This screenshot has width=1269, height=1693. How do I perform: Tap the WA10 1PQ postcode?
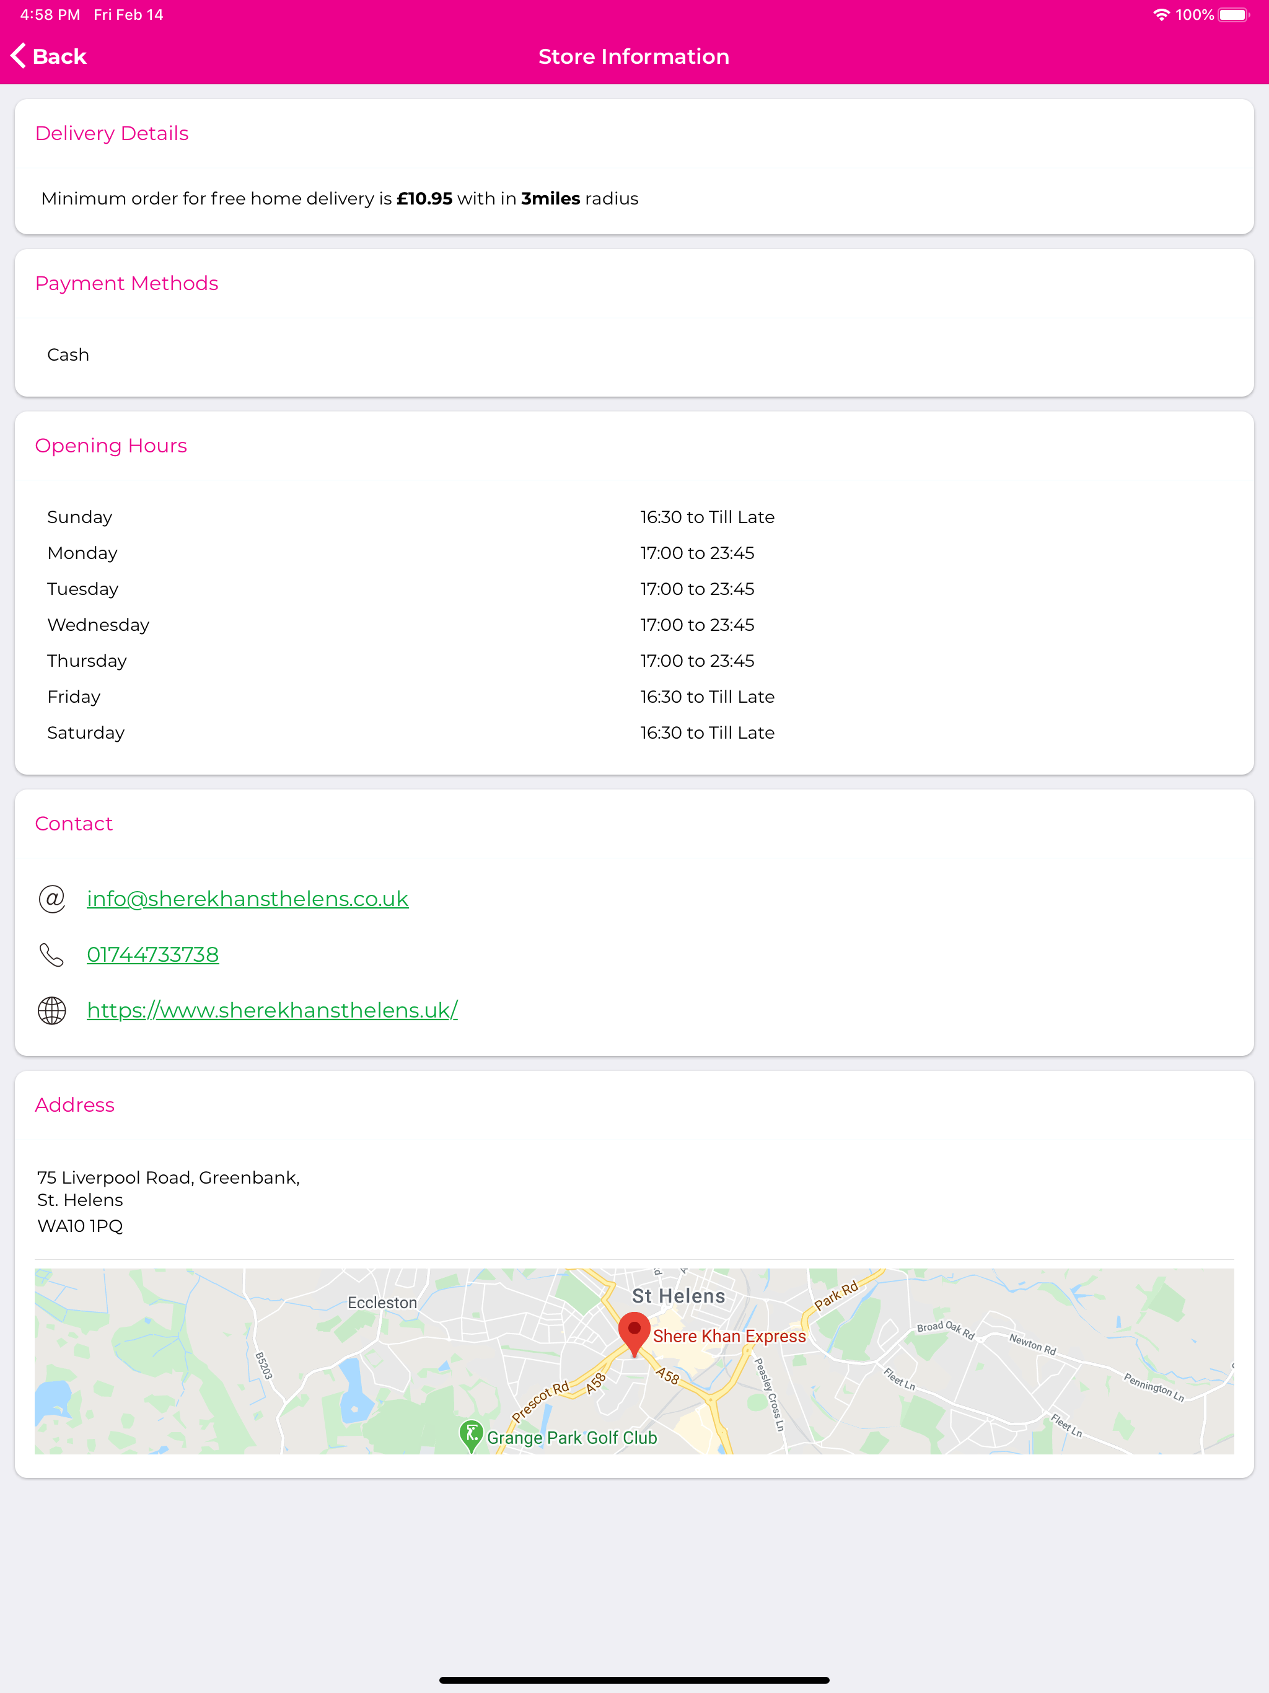click(81, 1226)
